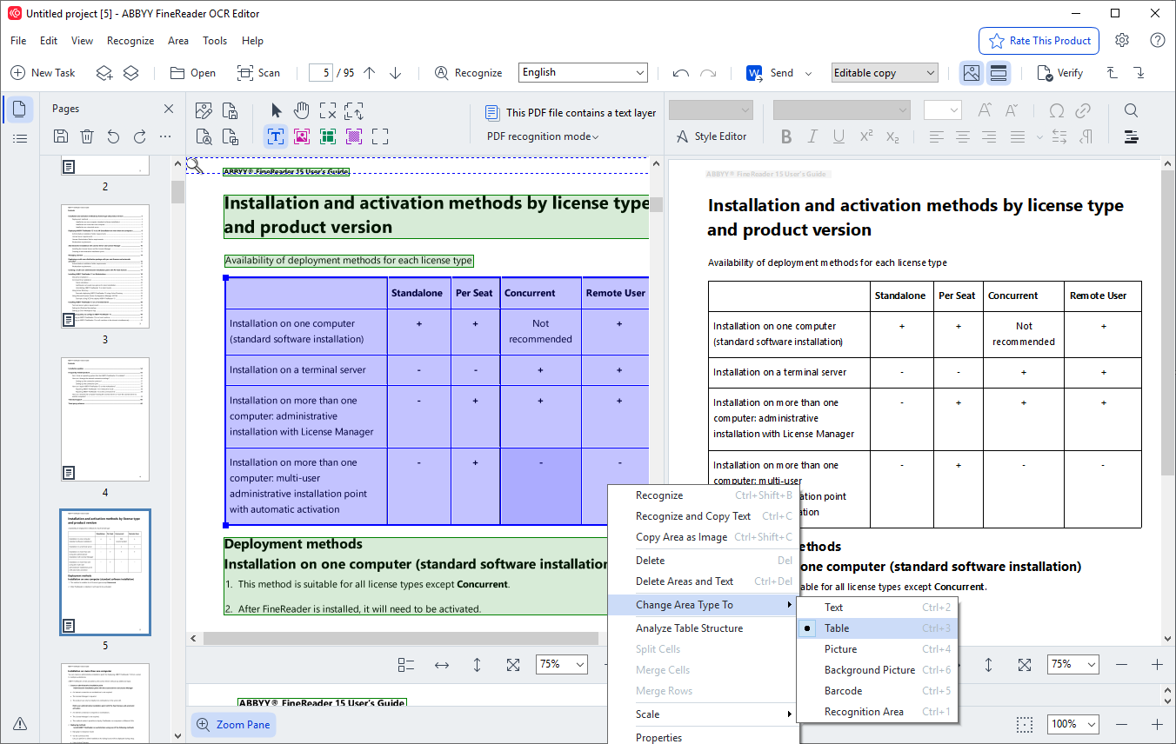Click Delete Areas and Text menu item
The height and width of the screenshot is (744, 1176).
tap(703, 581)
